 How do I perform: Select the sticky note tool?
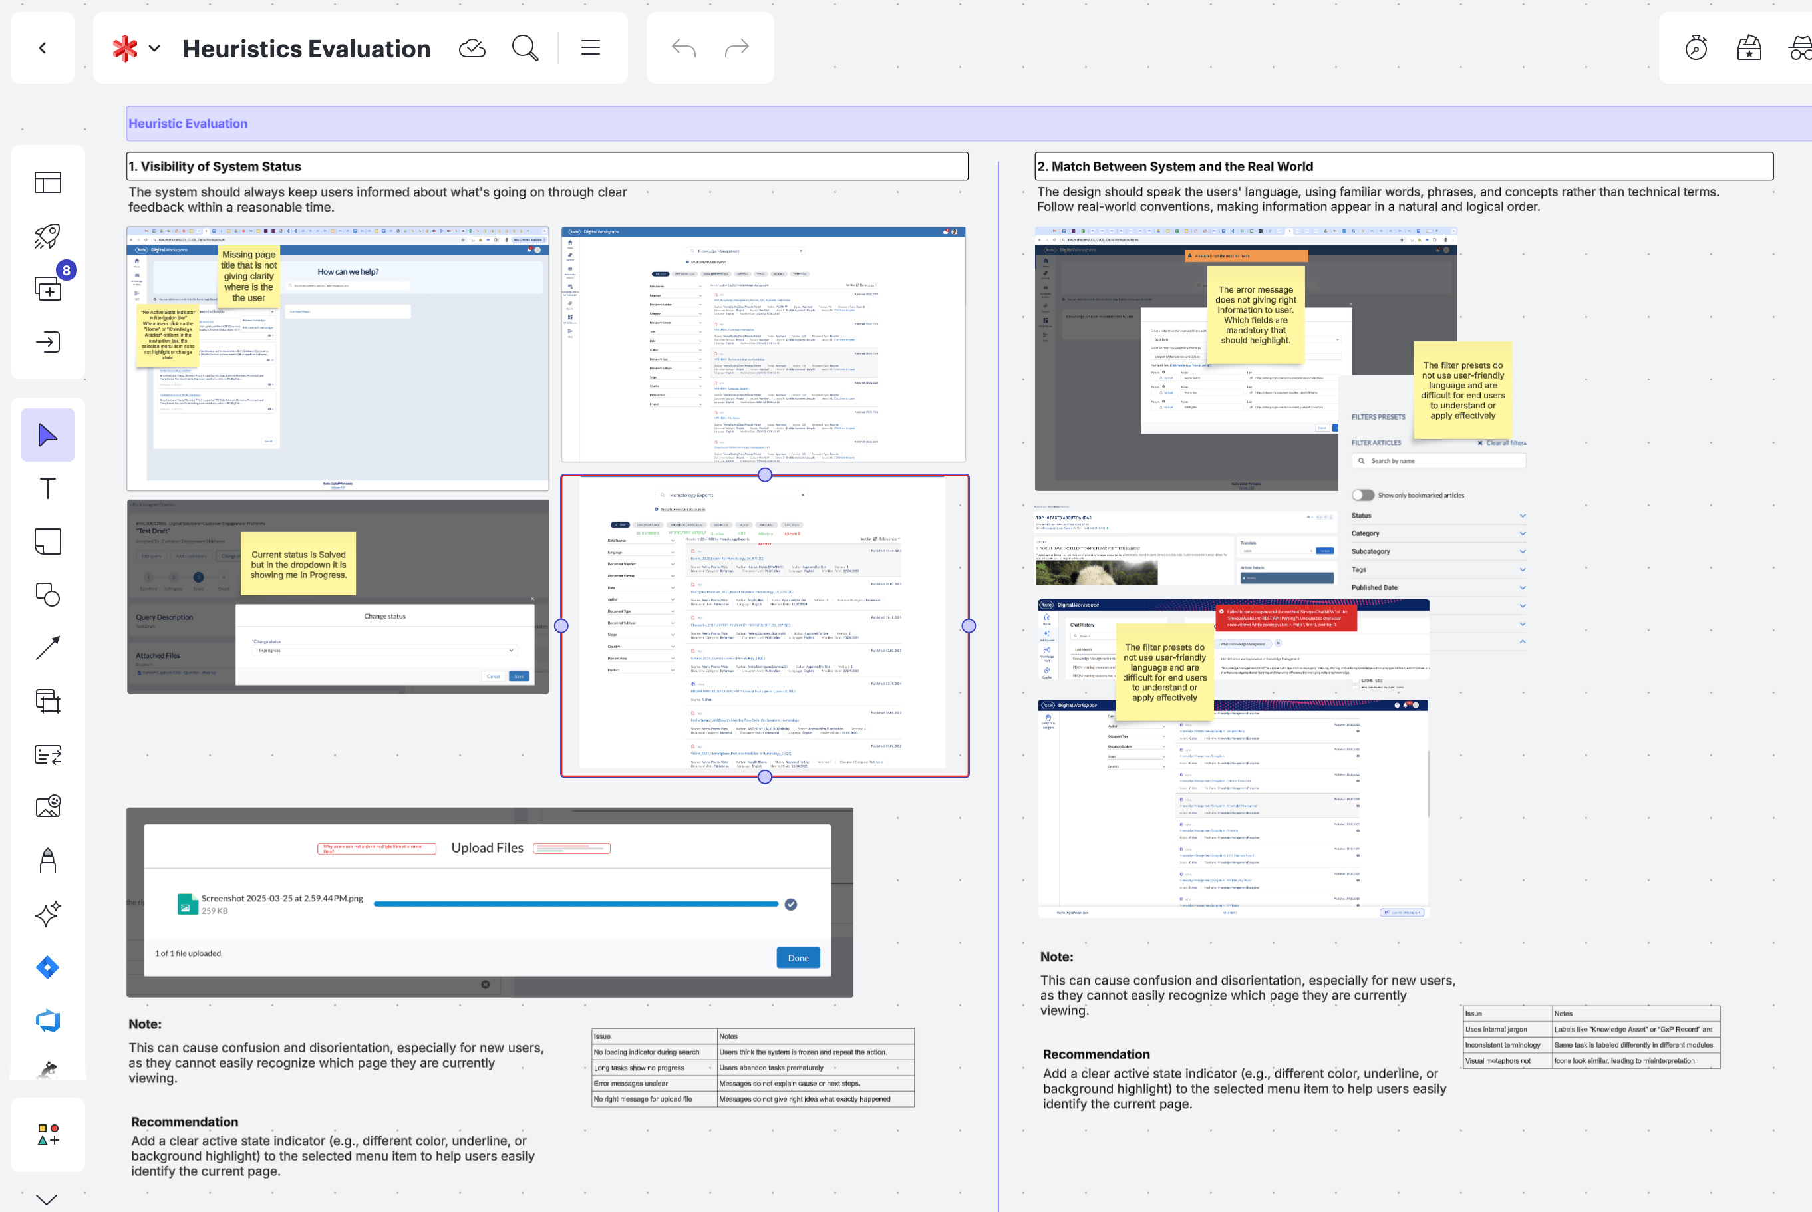(x=48, y=542)
